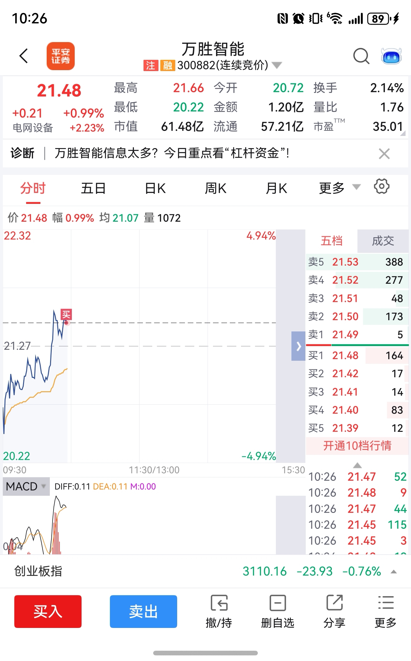The image size is (411, 661).
Task: Dismiss the 诊断 banner with the X
Action: (x=384, y=154)
